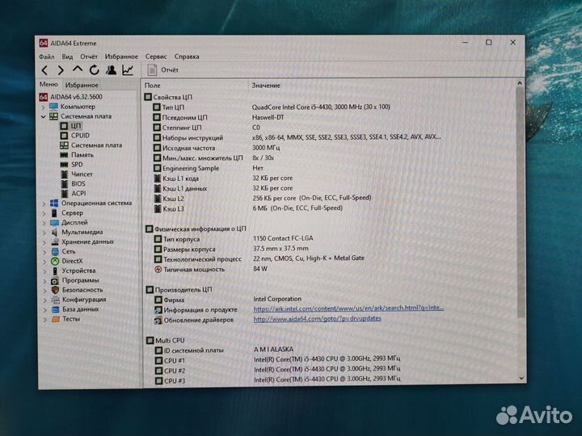The image size is (582, 436).
Task: Click the Отчёт report toolbar button
Action: pyautogui.click(x=163, y=69)
